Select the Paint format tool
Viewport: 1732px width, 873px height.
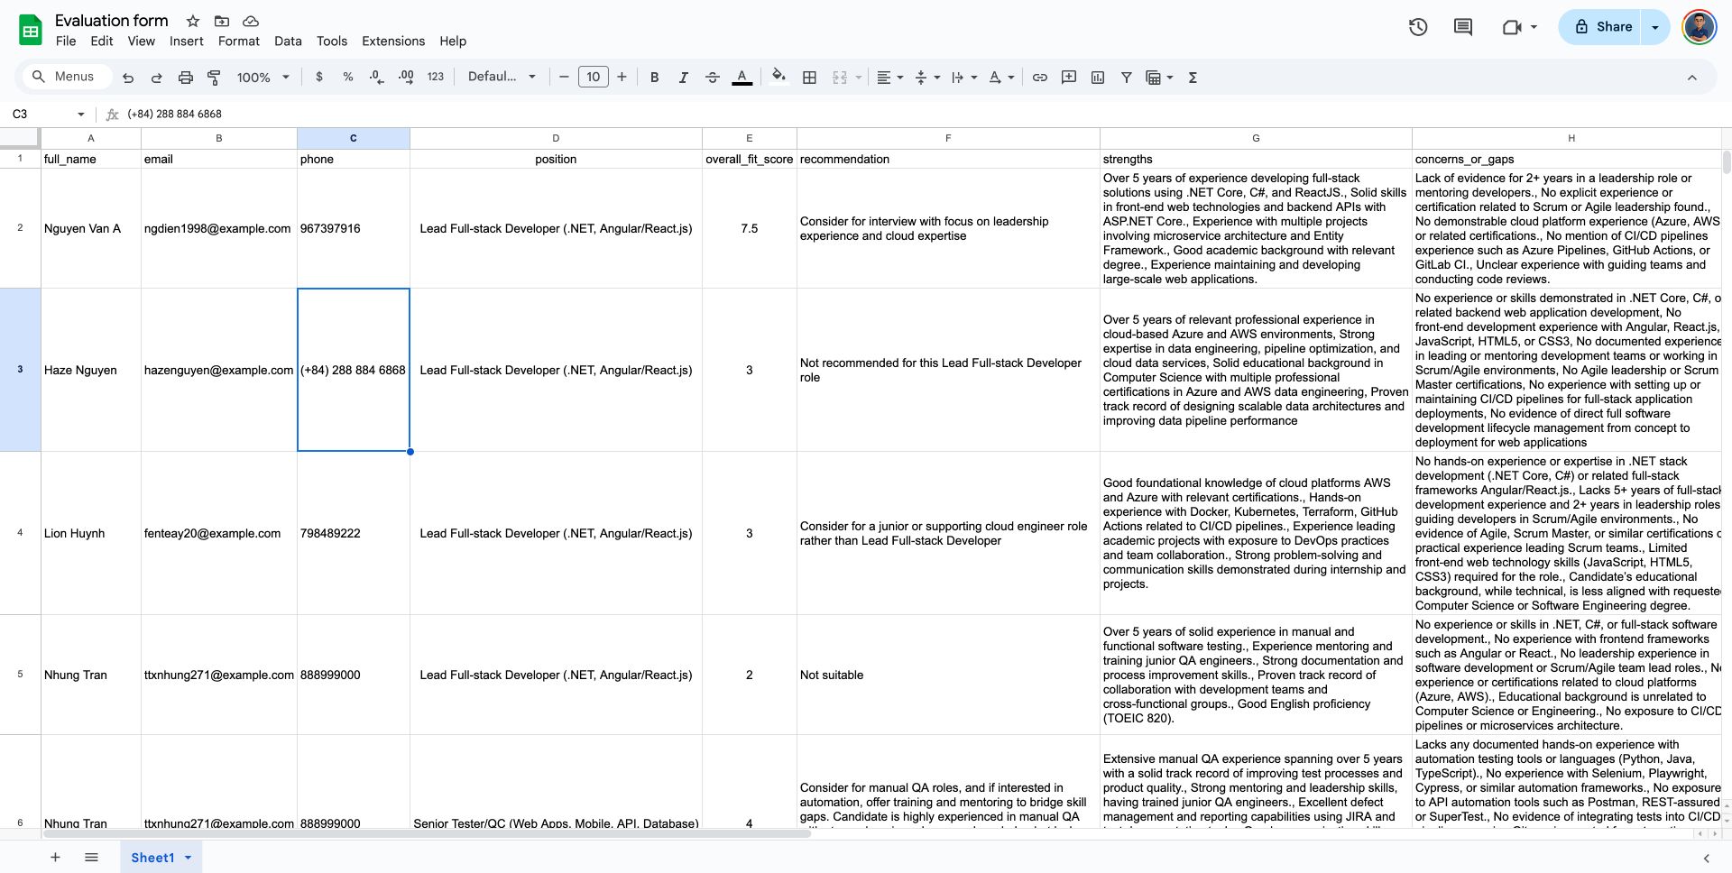point(214,78)
